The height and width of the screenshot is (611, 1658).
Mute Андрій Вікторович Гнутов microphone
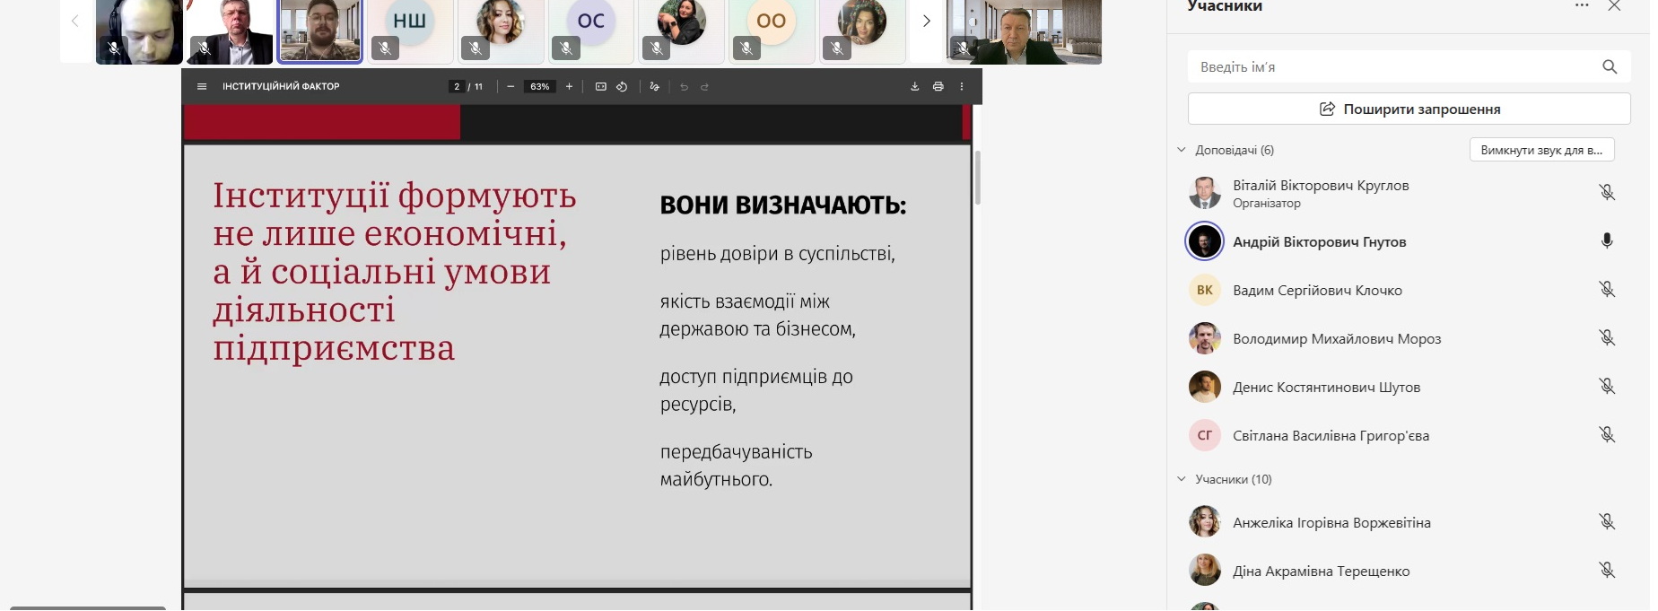1607,241
